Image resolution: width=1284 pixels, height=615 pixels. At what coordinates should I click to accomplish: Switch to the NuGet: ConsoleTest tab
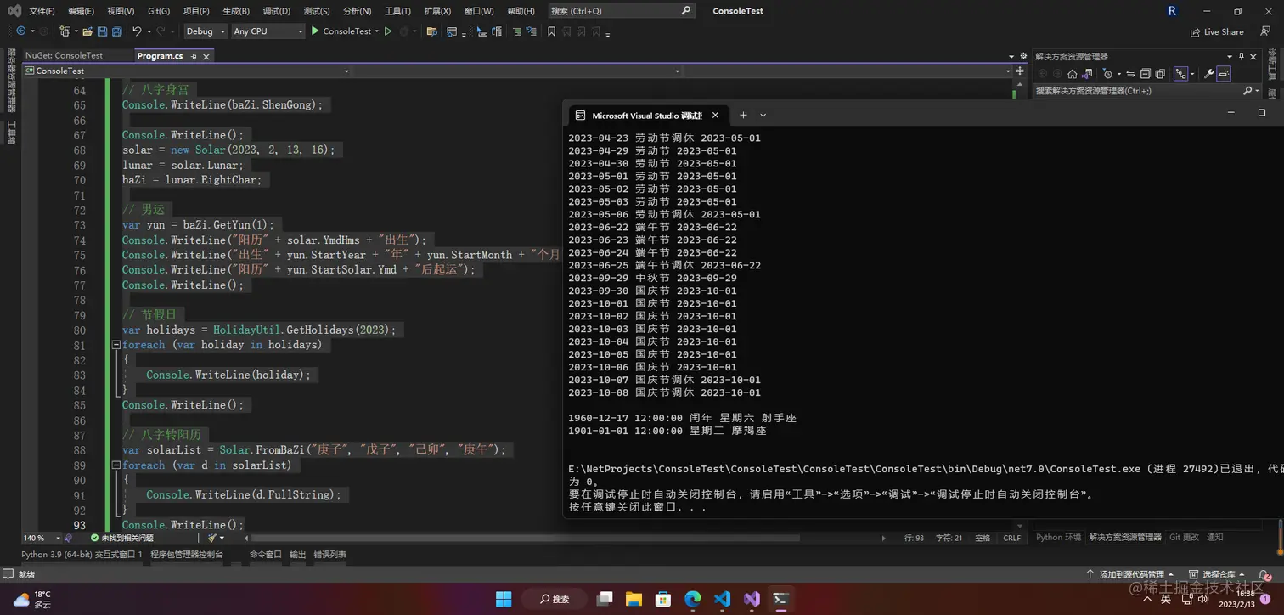pyautogui.click(x=64, y=56)
